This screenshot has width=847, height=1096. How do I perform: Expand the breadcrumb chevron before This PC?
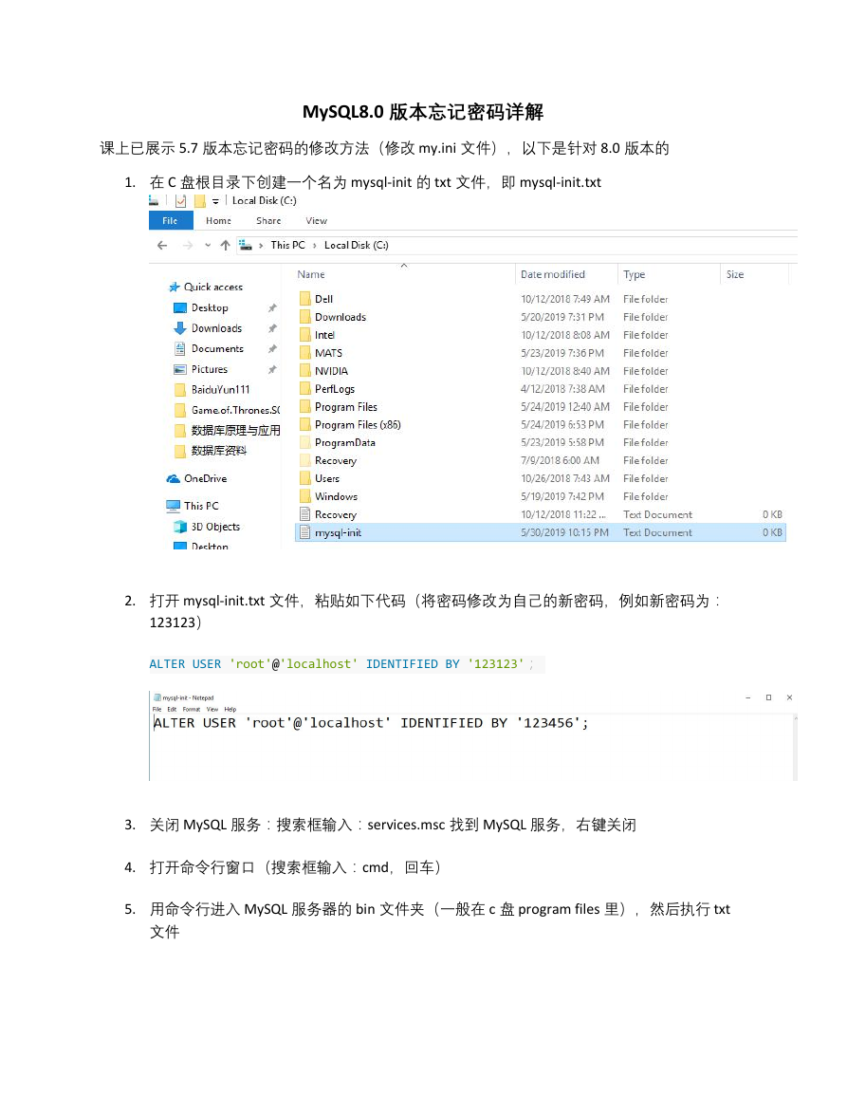(261, 246)
